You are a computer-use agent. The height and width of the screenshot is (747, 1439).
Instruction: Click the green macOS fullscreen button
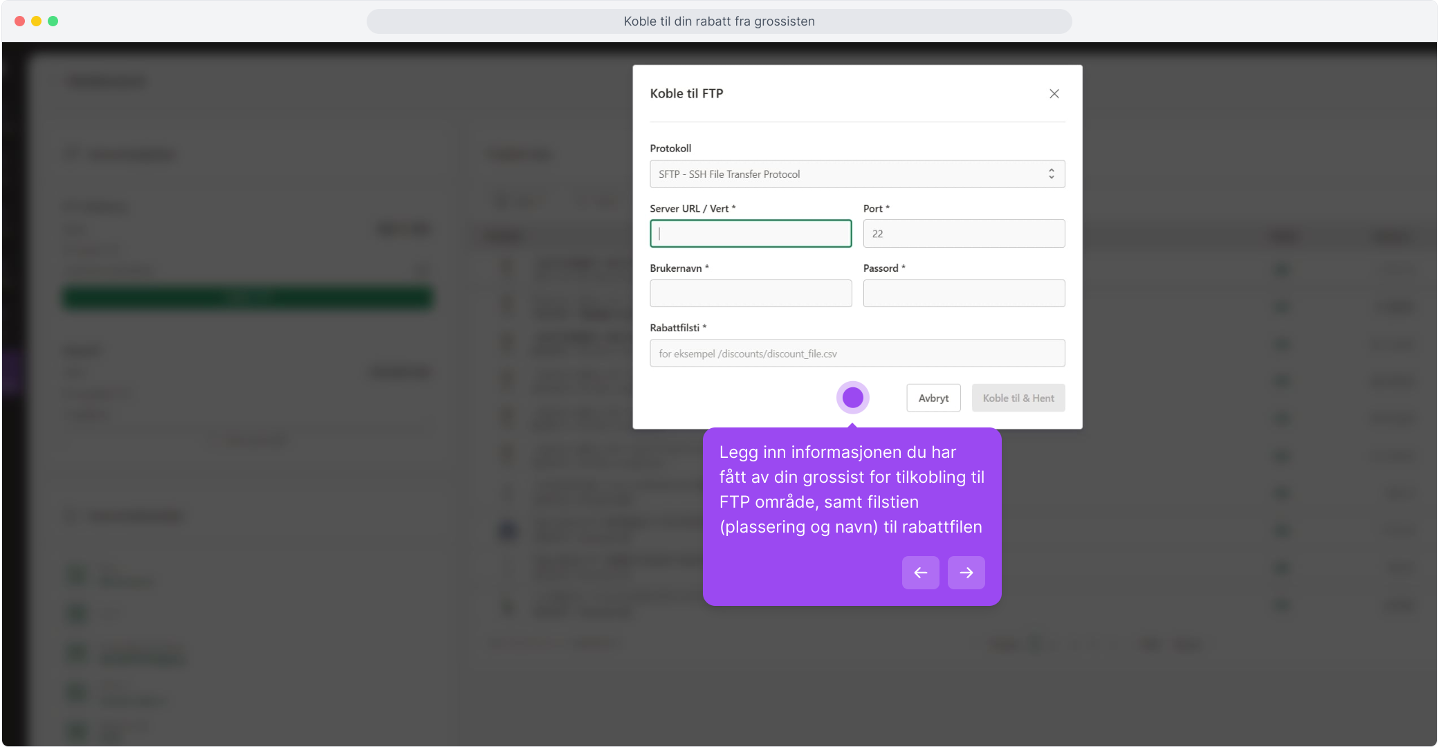click(x=53, y=21)
